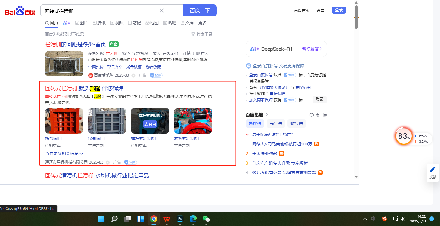Image resolution: width=440 pixels, height=226 pixels.
Task: Click the 换一换 refresh icon in 百度热搜
Action: click(x=312, y=115)
